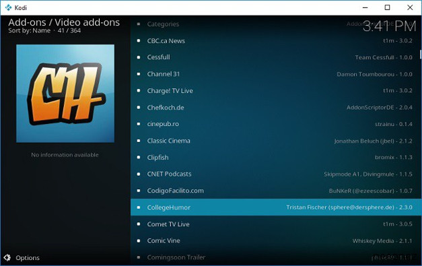Viewport: 422px width, 266px height.
Task: Click the bullet icon beside Cessfull
Action: click(139, 57)
